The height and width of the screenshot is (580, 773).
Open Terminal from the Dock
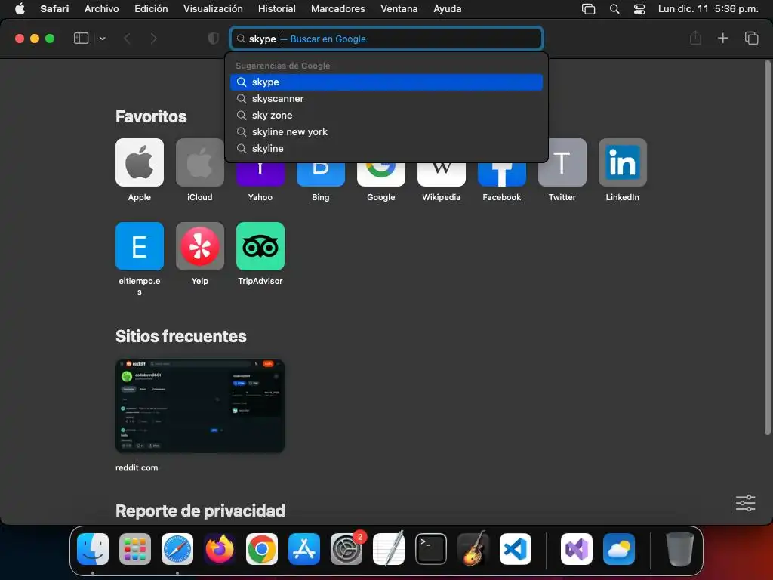click(431, 549)
